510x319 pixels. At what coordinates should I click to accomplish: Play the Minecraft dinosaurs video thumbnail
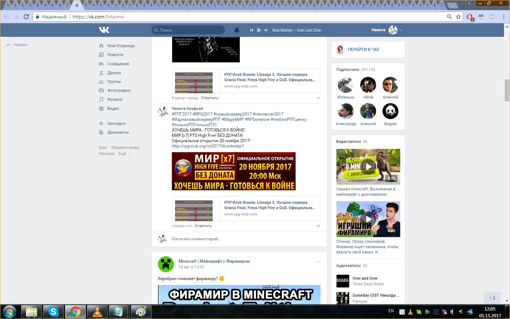pos(368,167)
